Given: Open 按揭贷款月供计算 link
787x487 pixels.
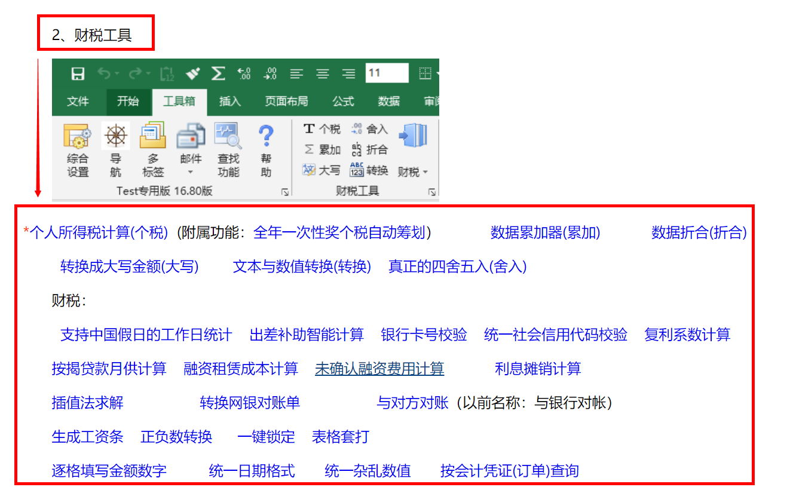Looking at the screenshot, I should tap(109, 369).
